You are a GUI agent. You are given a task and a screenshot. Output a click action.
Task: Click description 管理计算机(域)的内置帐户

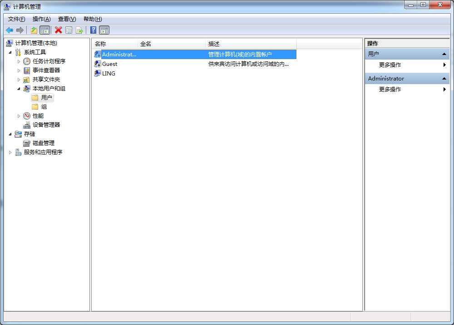pyautogui.click(x=240, y=54)
